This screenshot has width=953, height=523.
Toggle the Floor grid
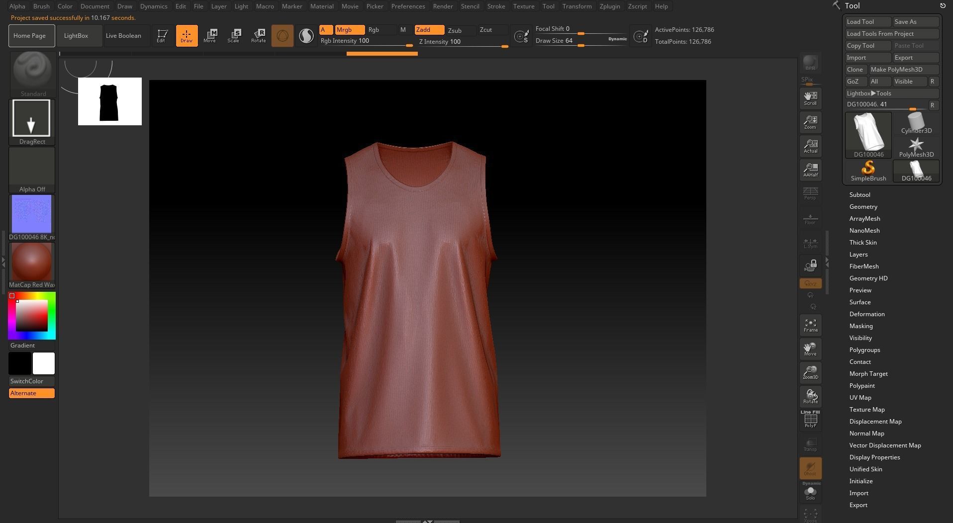click(810, 219)
